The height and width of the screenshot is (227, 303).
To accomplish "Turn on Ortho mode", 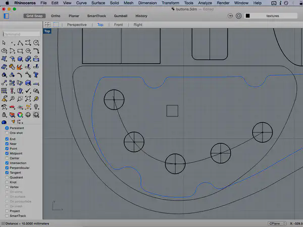I will click(x=56, y=16).
